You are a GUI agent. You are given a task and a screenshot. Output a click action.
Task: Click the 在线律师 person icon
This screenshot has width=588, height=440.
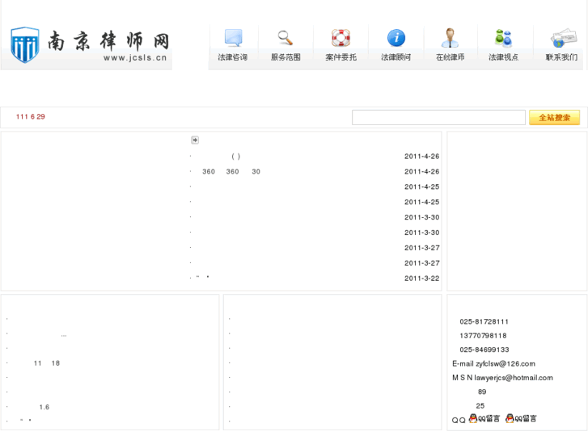click(x=450, y=38)
